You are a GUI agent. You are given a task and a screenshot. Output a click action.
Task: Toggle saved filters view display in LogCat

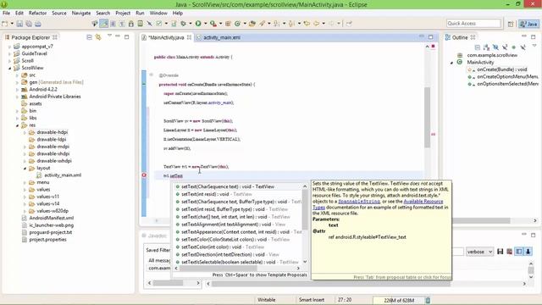519,252
